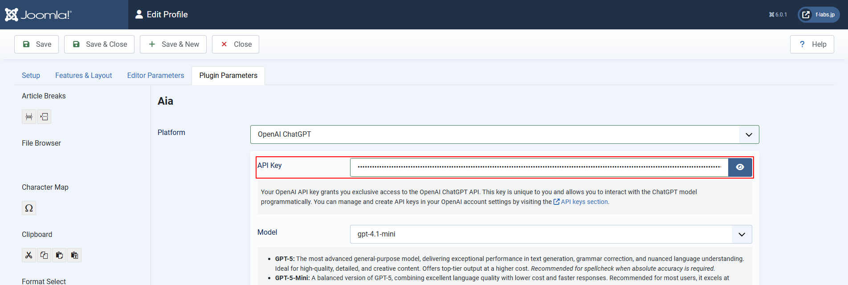Click the Copy icon under Clipboard
The image size is (848, 285).
point(44,255)
